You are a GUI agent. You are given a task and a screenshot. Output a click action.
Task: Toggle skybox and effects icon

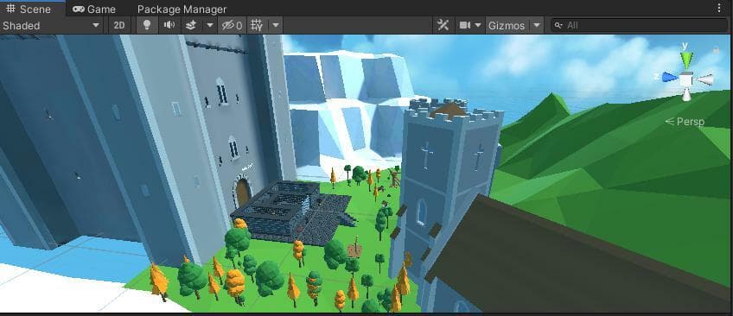click(191, 25)
